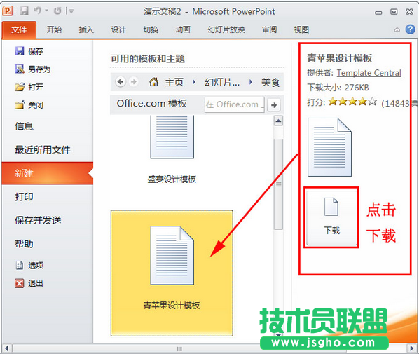Open 选项 settings
419x354 pixels.
pyautogui.click(x=29, y=265)
